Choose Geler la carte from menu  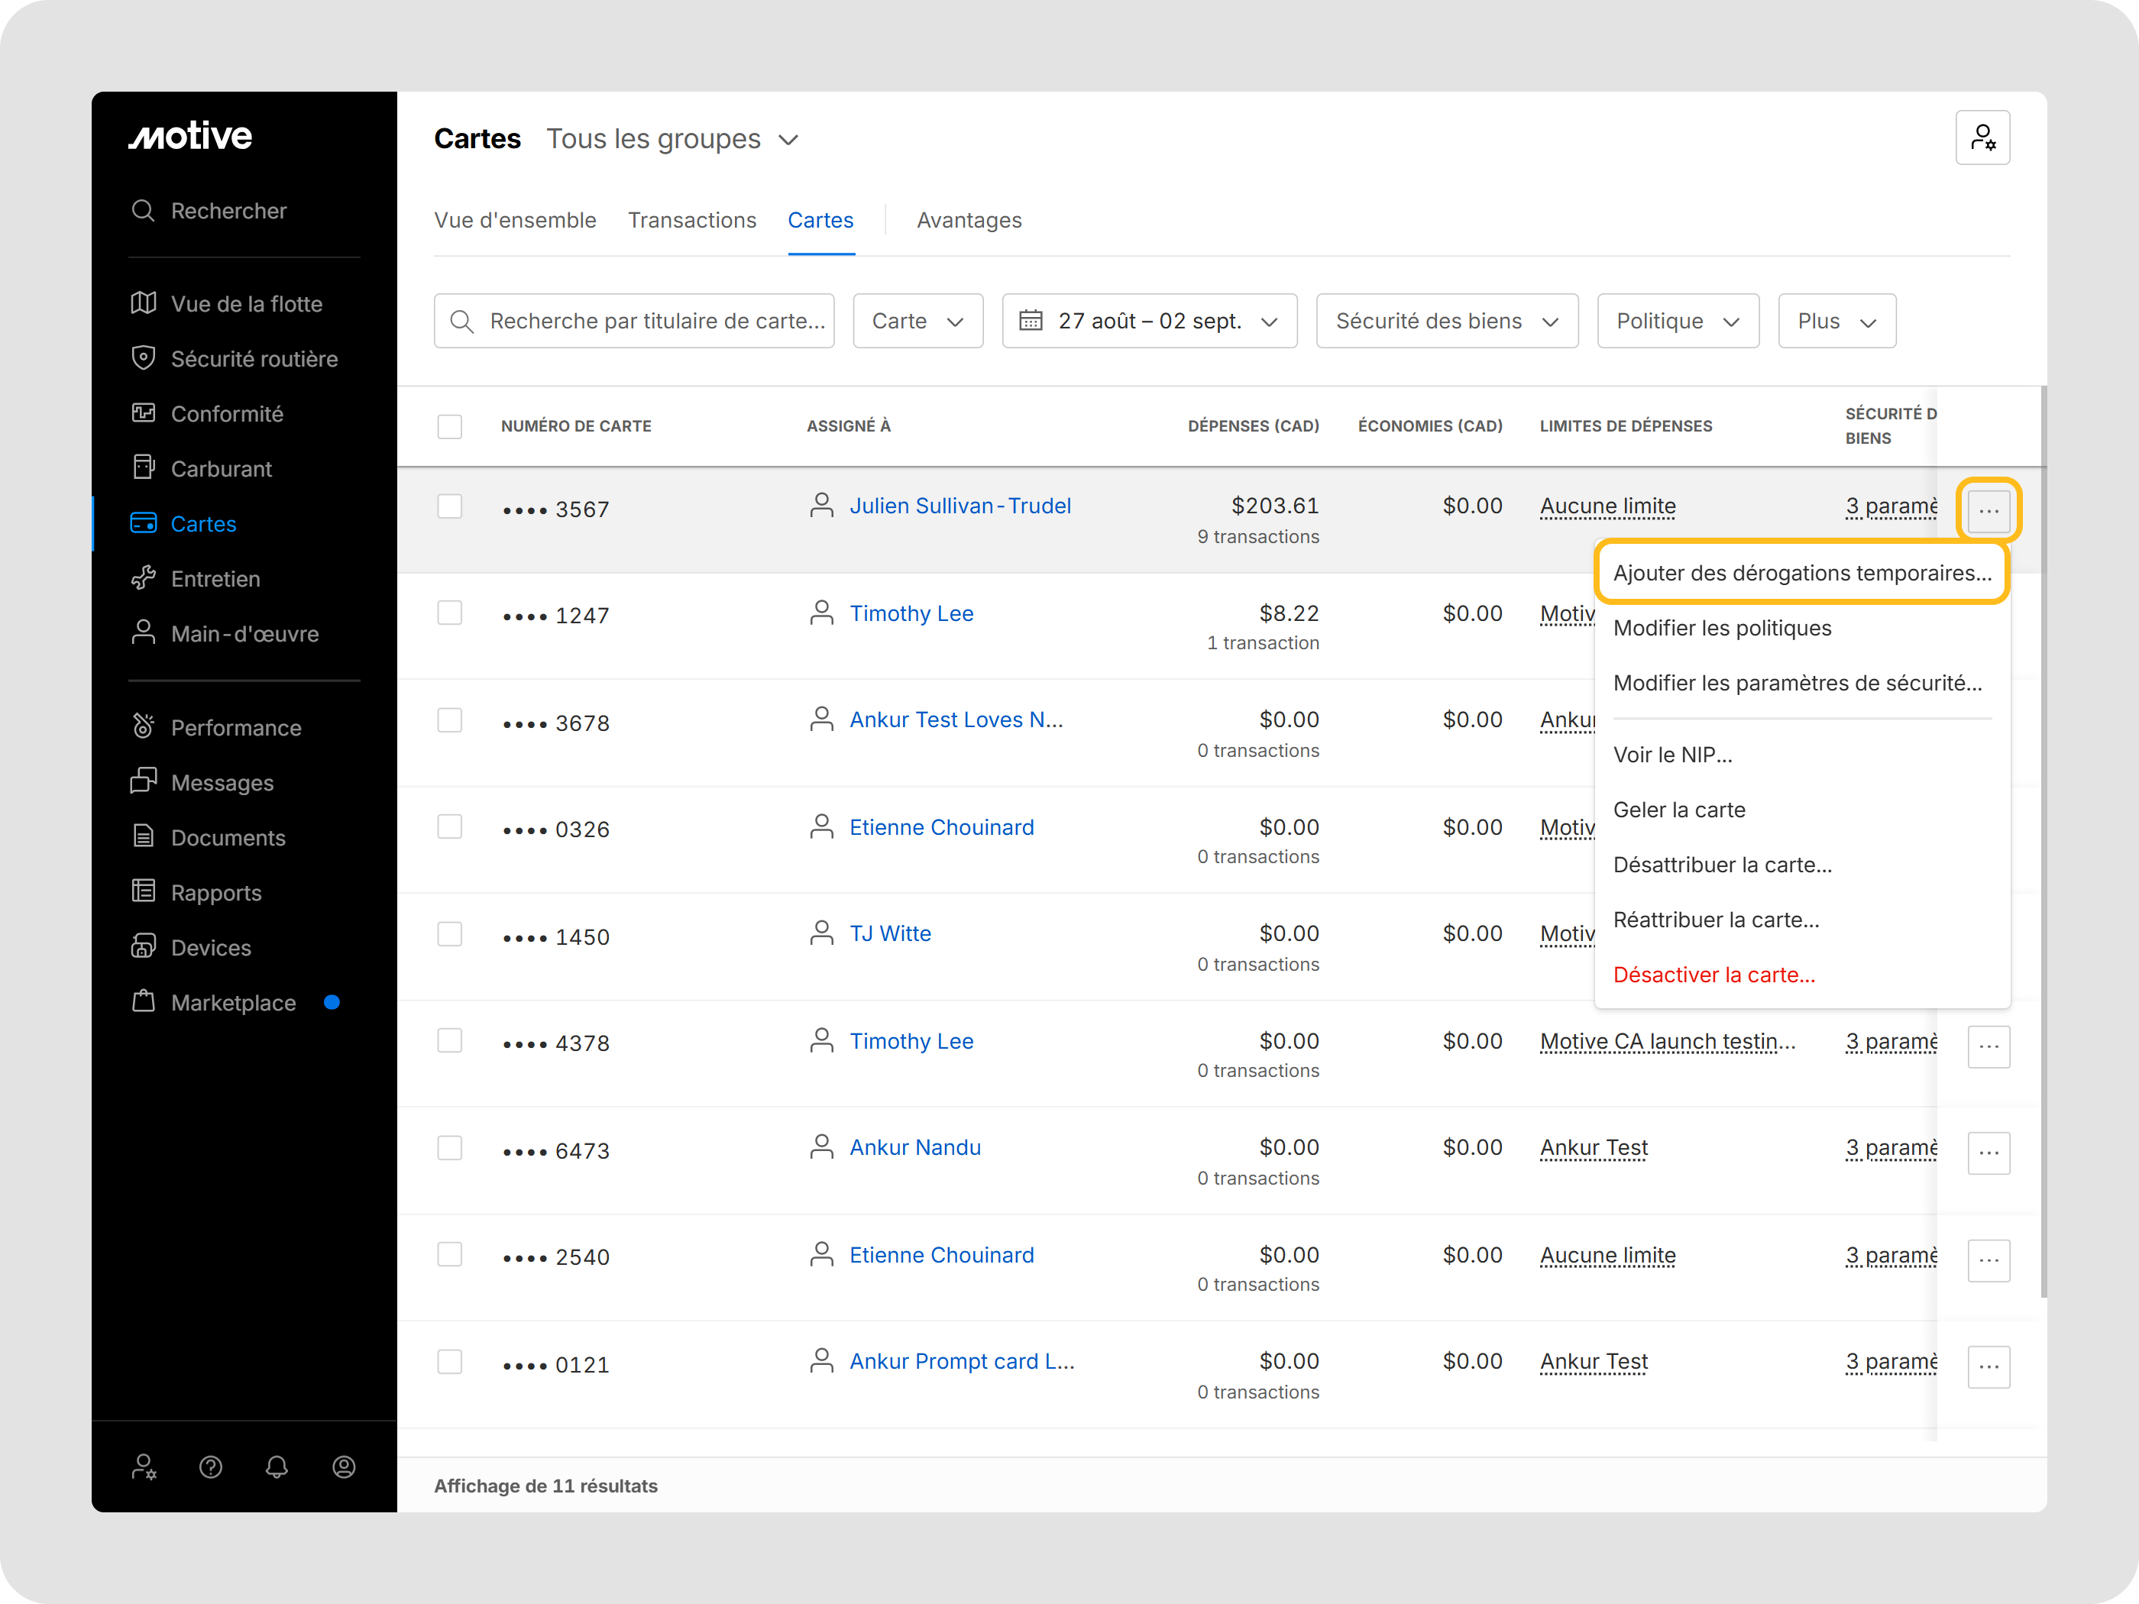[x=1678, y=810]
